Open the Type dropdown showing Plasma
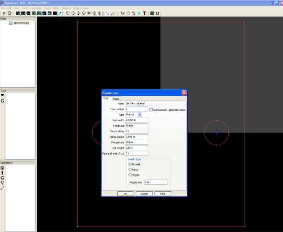The width and height of the screenshot is (283, 232). (134, 115)
